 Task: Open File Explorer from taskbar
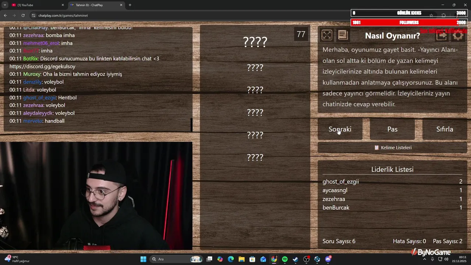[241, 259]
